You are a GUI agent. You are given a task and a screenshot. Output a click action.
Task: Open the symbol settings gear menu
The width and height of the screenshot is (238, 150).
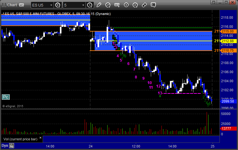pyautogui.click(x=58, y=5)
